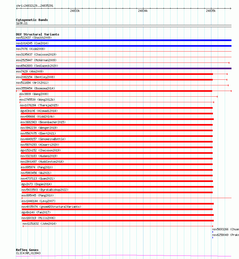Open the DGV Structural Variants track title
Viewport: 239px width, 259px height.
tap(38, 34)
